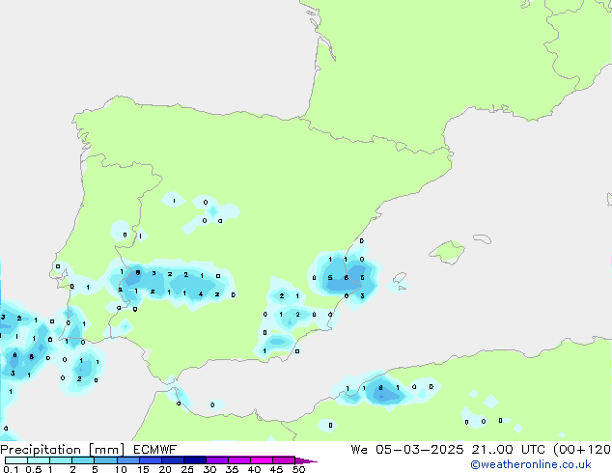Click the legend tick label '45'
The height and width of the screenshot is (473, 612).
[x=276, y=469]
